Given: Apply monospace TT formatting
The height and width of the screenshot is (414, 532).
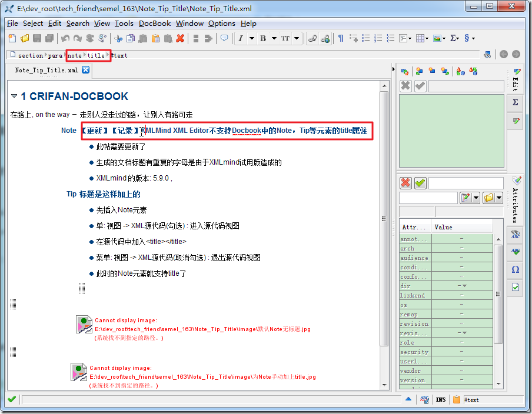Looking at the screenshot, I should pyautogui.click(x=285, y=38).
